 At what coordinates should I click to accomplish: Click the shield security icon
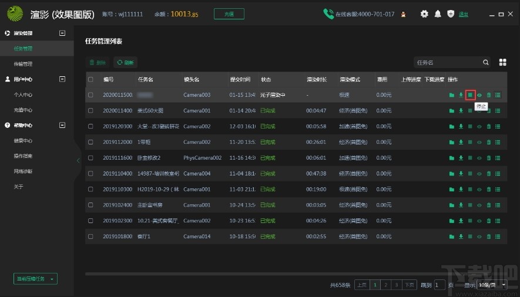[450, 14]
